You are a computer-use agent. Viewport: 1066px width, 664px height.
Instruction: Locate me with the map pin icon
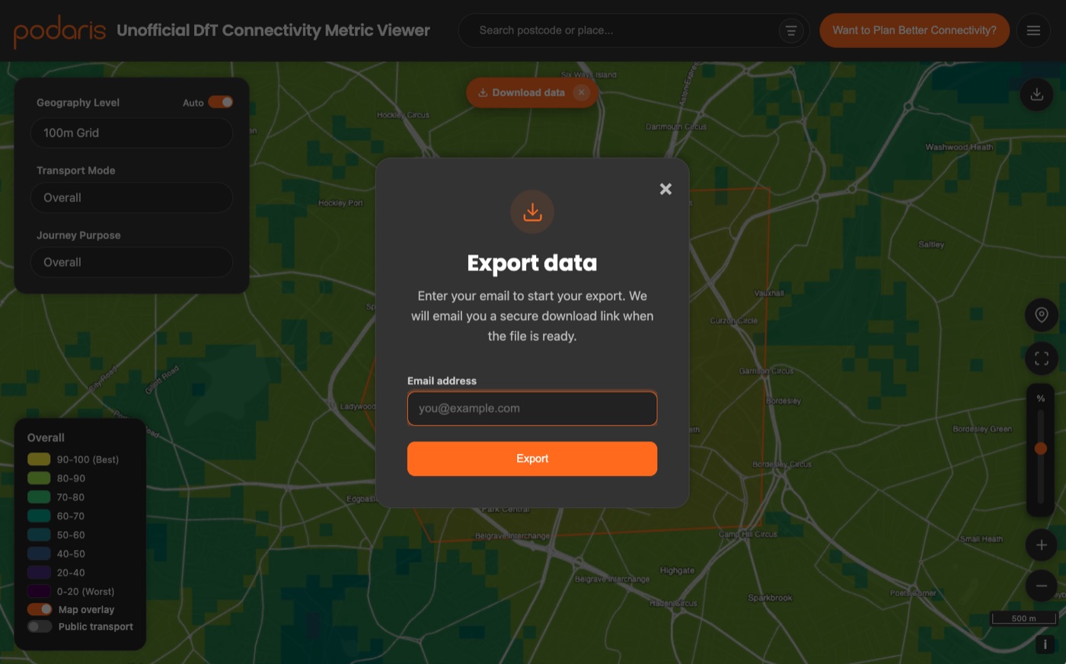1041,314
